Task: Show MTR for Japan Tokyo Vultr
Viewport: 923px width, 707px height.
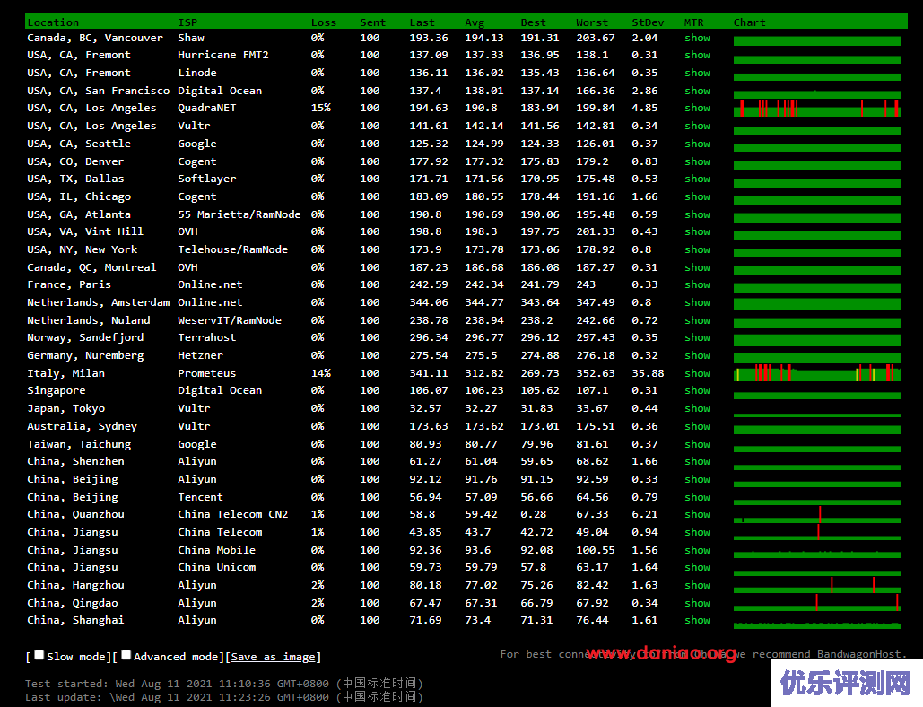Action: [698, 408]
